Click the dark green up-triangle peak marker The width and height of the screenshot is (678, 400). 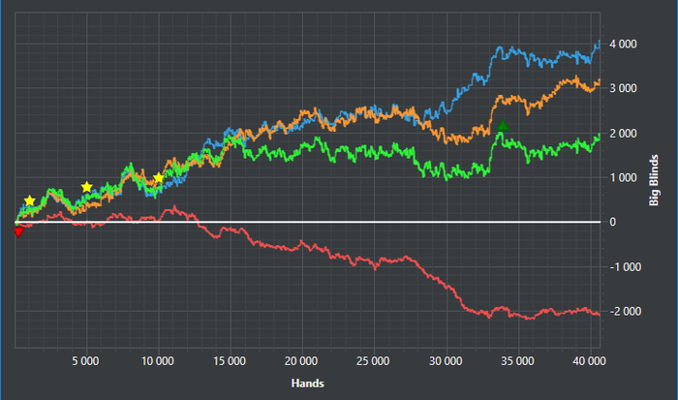tap(503, 126)
